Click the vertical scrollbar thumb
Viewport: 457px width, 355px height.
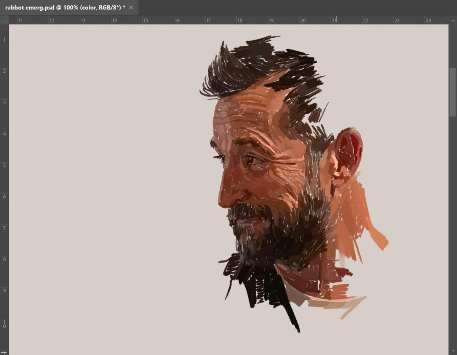[x=452, y=92]
